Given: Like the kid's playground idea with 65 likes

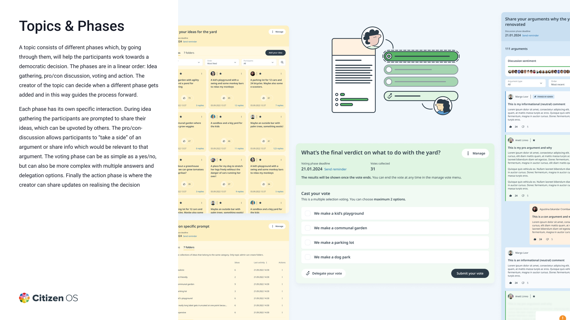Looking at the screenshot, I should [x=224, y=98].
